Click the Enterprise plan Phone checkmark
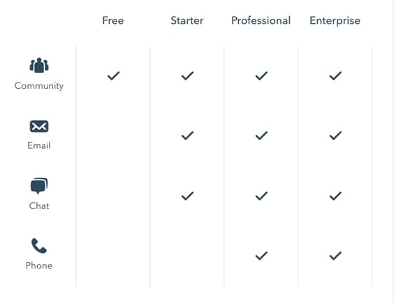Screen dimensions: 394x302 coord(335,256)
